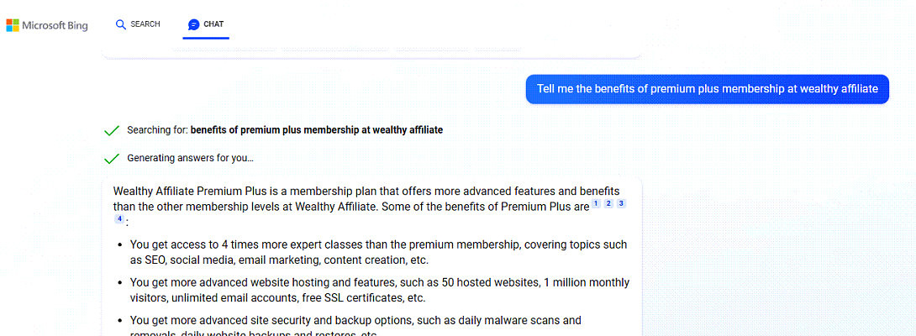
Task: Click the Wealthy Affiliate Premium Plus intro paragraph
Action: (x=353, y=198)
